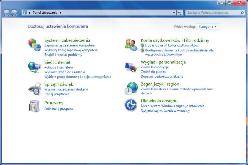248x165 pixels.
Task: Expand the arrow after Panel sterowania breadcrumb
Action: click(60, 13)
